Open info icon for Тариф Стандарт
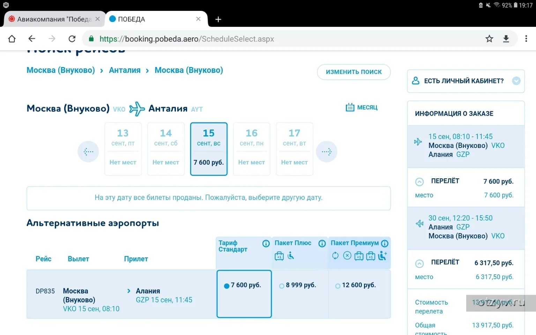The width and height of the screenshot is (536, 335). click(x=266, y=244)
